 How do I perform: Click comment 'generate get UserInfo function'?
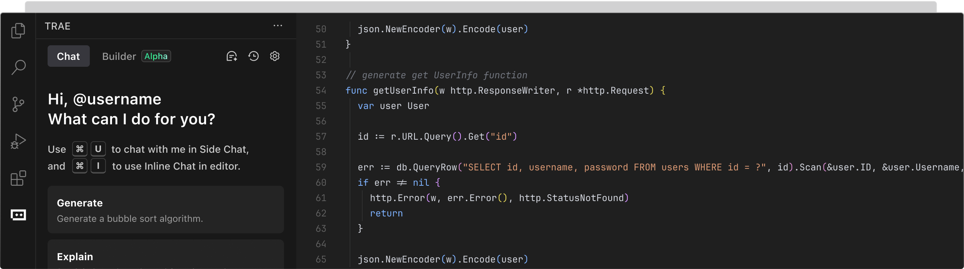444,75
